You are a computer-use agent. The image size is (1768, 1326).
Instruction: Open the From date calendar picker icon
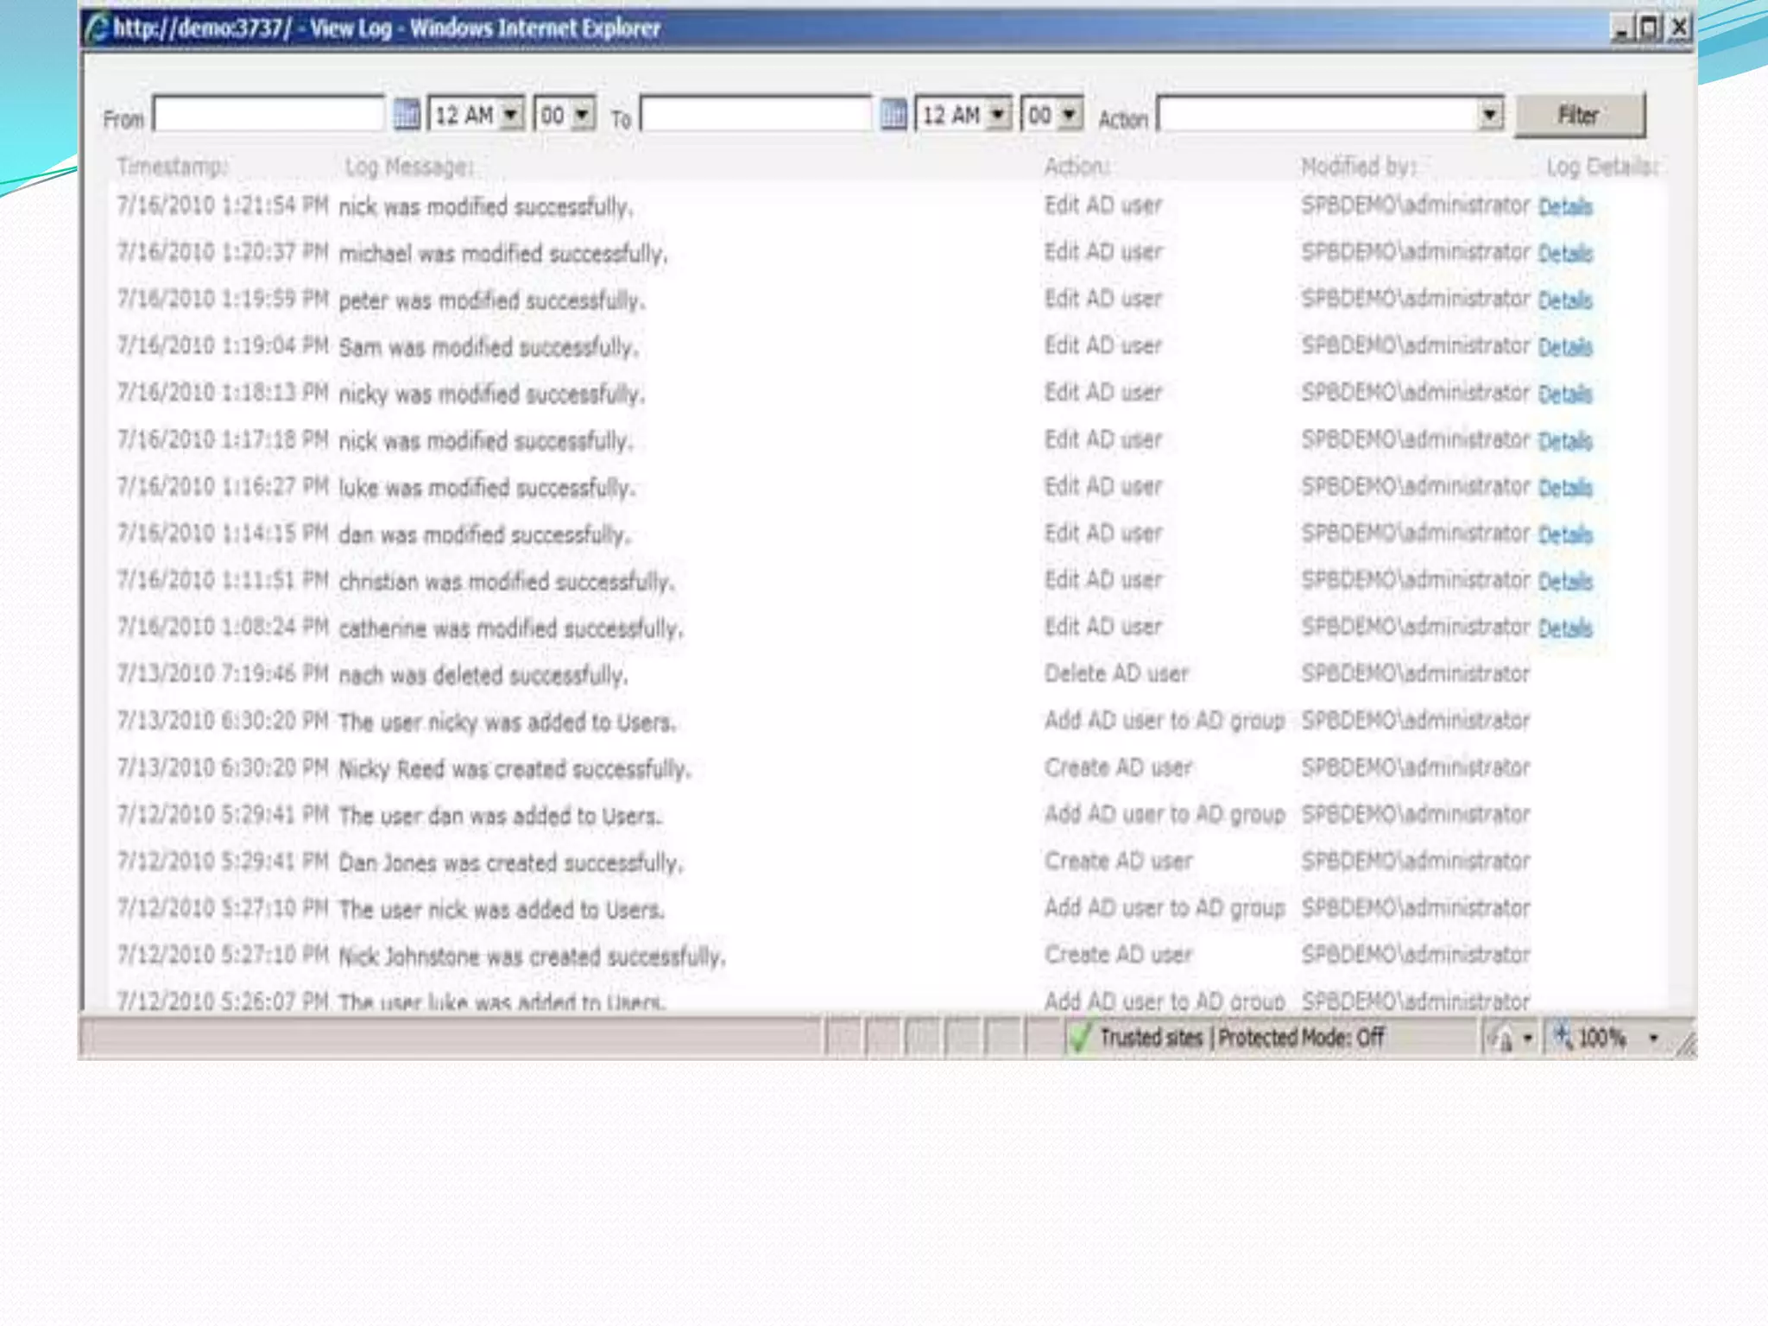(406, 114)
